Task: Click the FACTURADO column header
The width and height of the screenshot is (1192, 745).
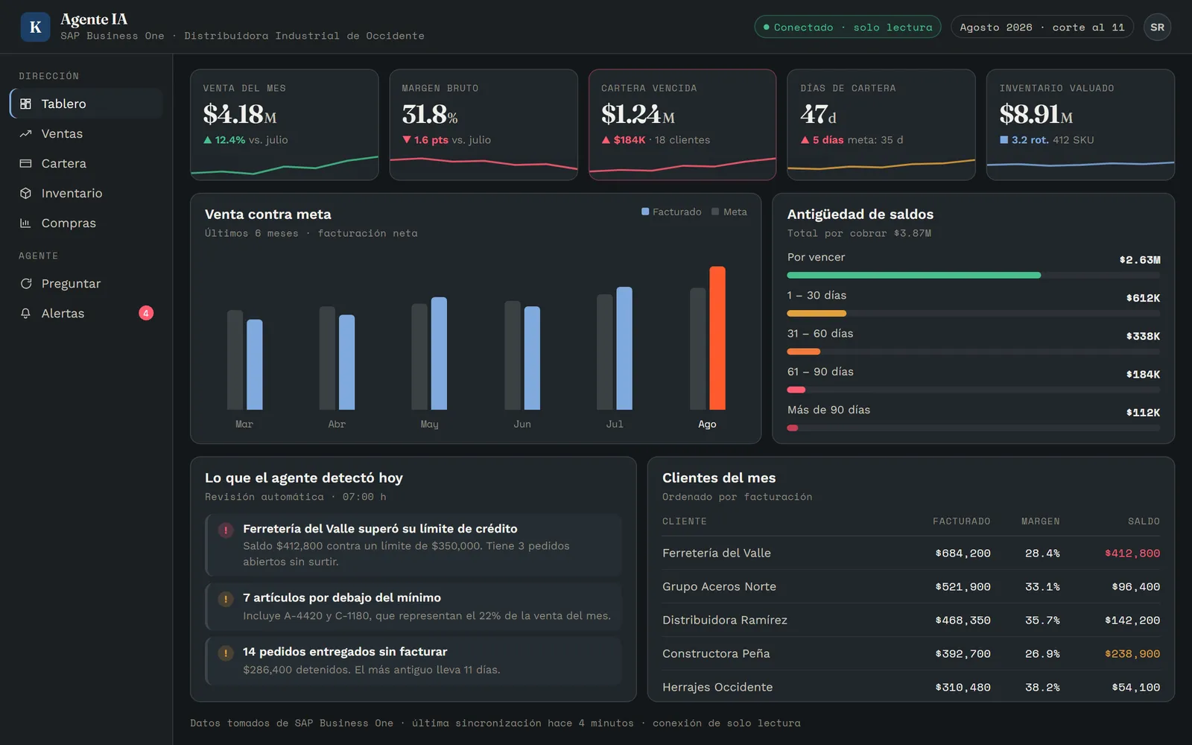Action: tap(961, 521)
